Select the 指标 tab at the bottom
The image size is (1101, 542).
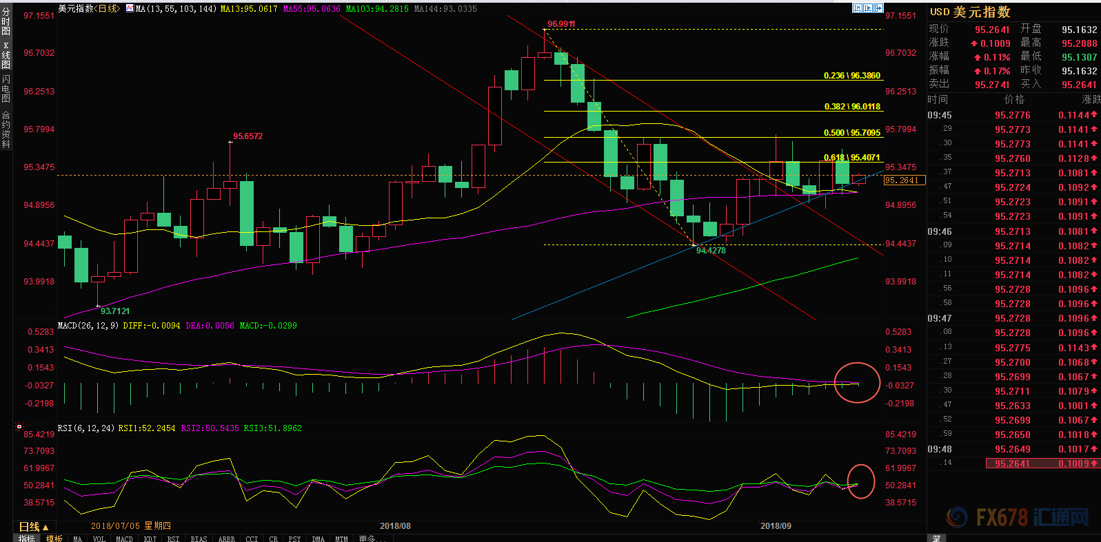point(27,538)
